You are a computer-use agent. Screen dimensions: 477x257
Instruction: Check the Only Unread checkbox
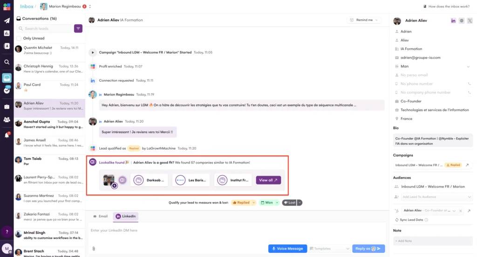tap(19, 38)
